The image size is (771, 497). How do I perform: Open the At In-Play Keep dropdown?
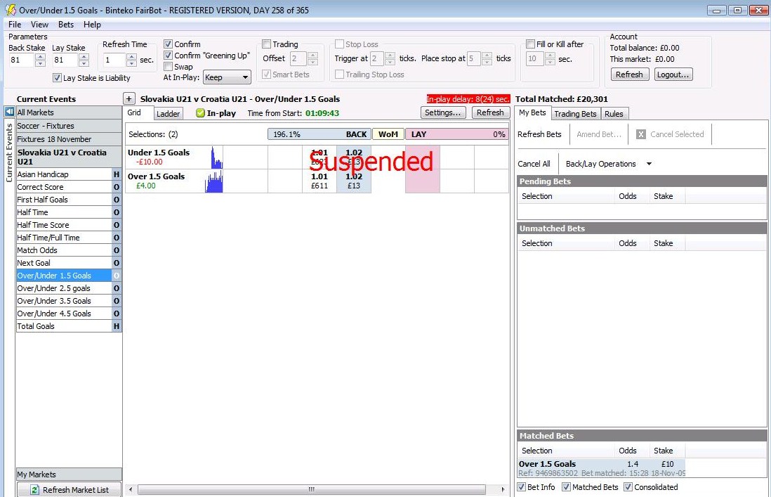click(x=228, y=77)
